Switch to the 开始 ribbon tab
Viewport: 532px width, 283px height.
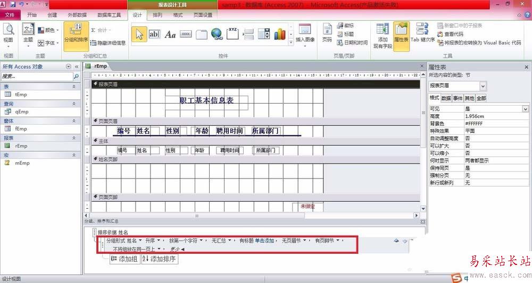(x=32, y=15)
